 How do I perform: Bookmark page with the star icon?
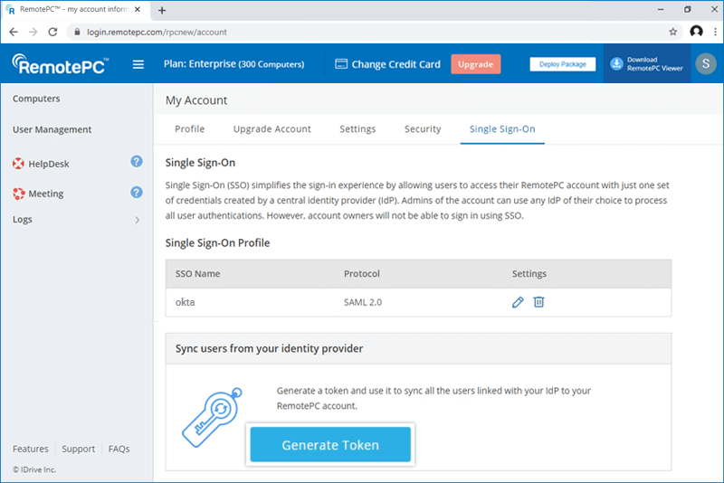click(x=673, y=32)
